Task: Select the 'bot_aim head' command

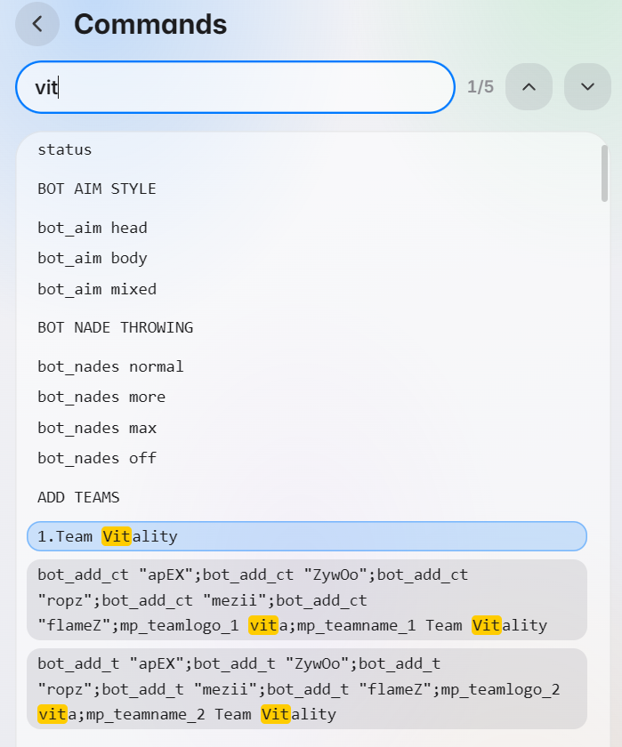Action: pyautogui.click(x=93, y=228)
